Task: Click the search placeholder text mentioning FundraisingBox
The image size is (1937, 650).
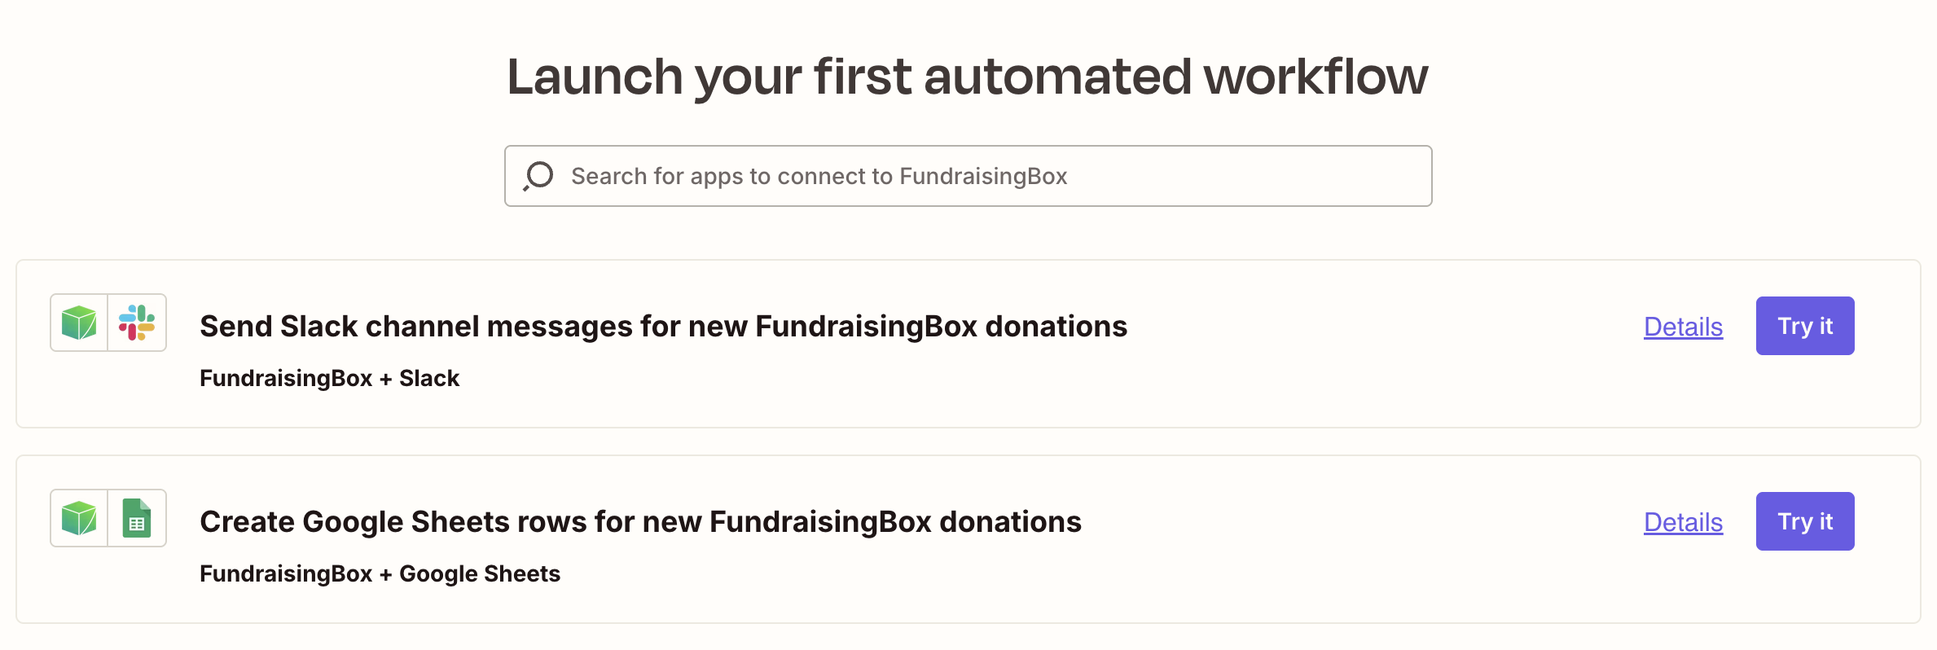Action: pos(819,176)
